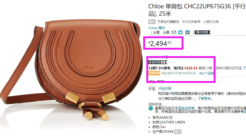Image resolution: width=246 pixels, height=138 pixels.
Task: Click the 海外自营 badge
Action: tap(202, 32)
